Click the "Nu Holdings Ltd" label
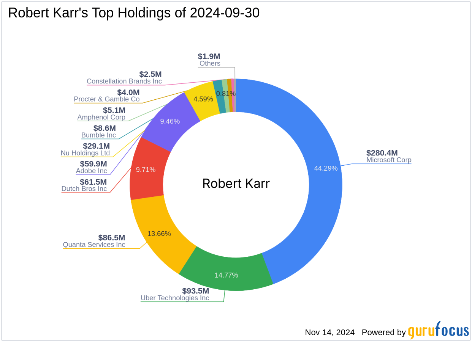The image size is (472, 342). (85, 153)
